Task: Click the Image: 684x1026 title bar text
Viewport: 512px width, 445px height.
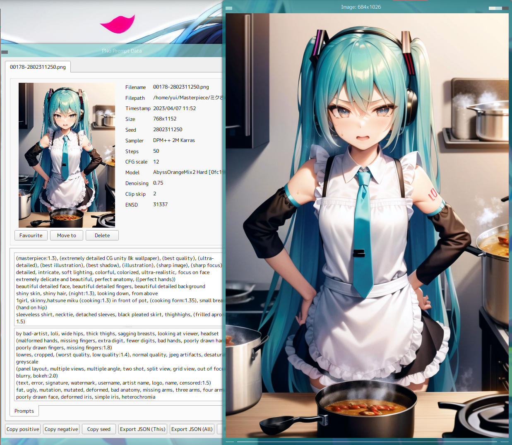Action: [x=361, y=7]
